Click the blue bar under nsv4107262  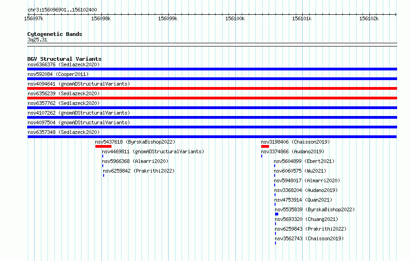coord(212,117)
